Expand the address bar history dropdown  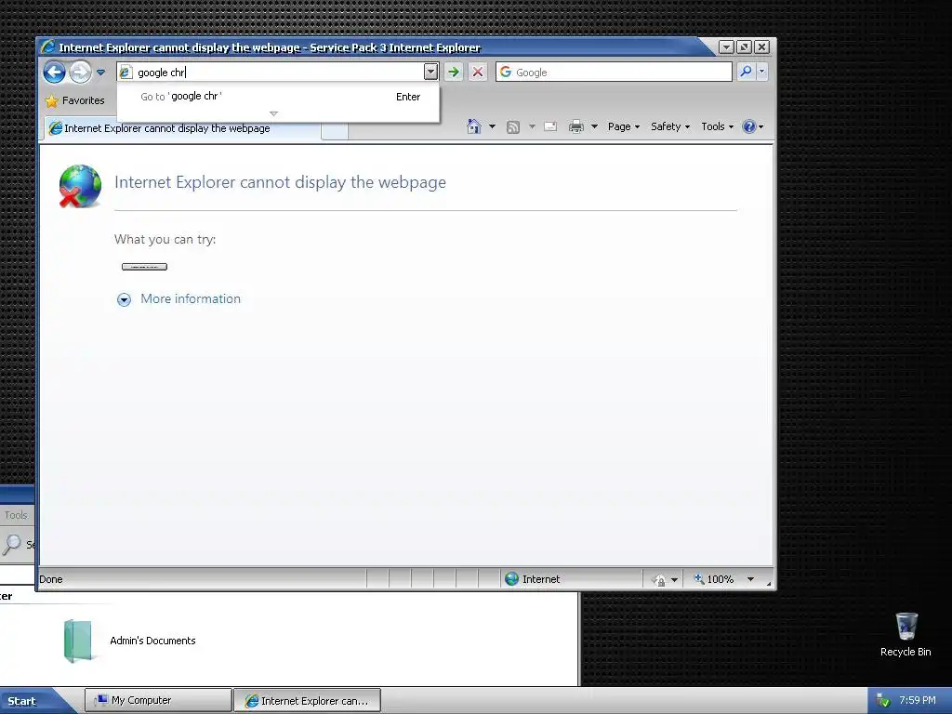click(430, 72)
